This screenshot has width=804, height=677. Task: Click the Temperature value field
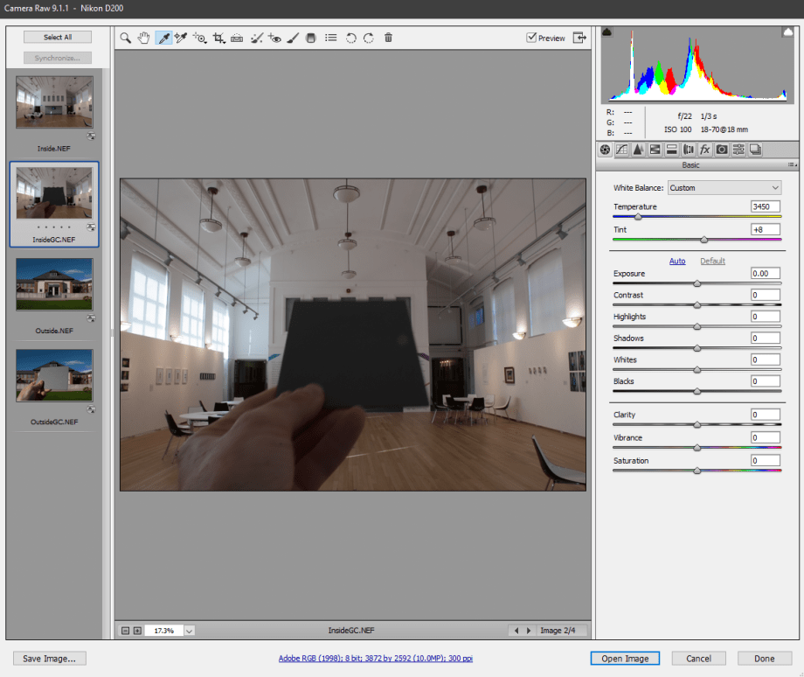(x=766, y=206)
